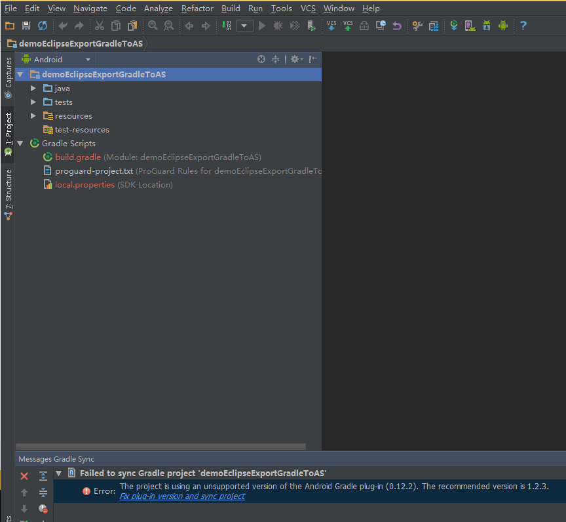This screenshot has height=522, width=566.
Task: Click the Redo arrow in the toolbar
Action: click(x=79, y=26)
